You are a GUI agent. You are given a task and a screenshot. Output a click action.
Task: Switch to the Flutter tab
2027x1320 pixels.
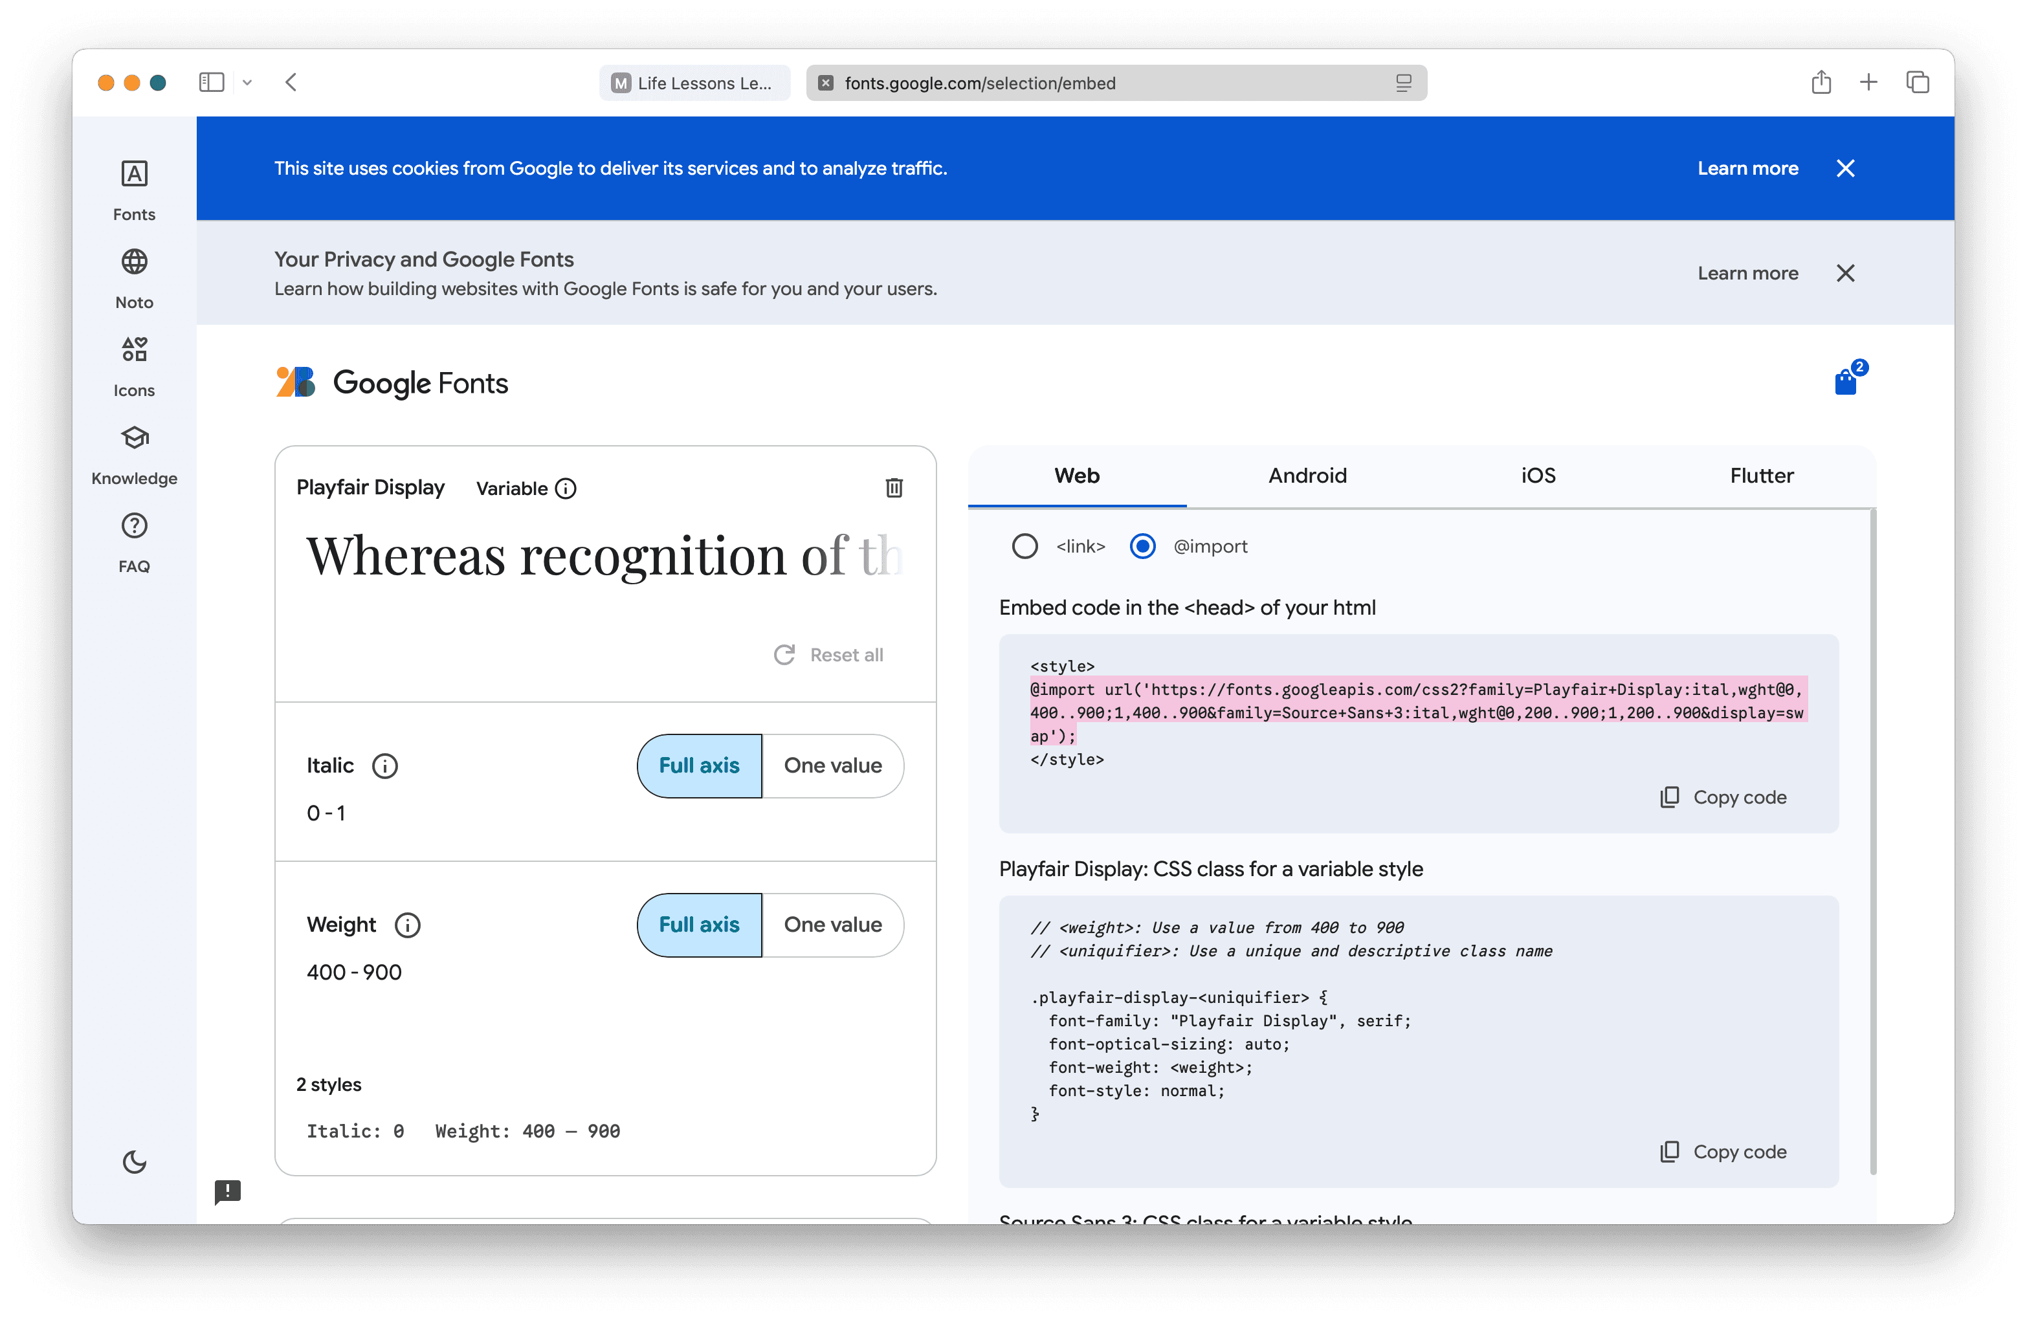[1761, 476]
